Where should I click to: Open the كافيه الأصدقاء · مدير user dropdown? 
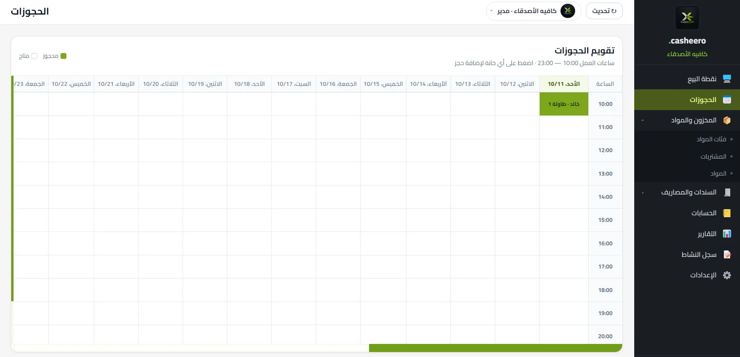(534, 11)
